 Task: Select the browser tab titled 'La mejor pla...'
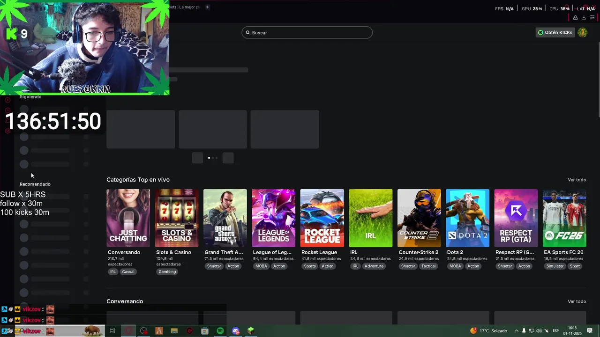(184, 7)
